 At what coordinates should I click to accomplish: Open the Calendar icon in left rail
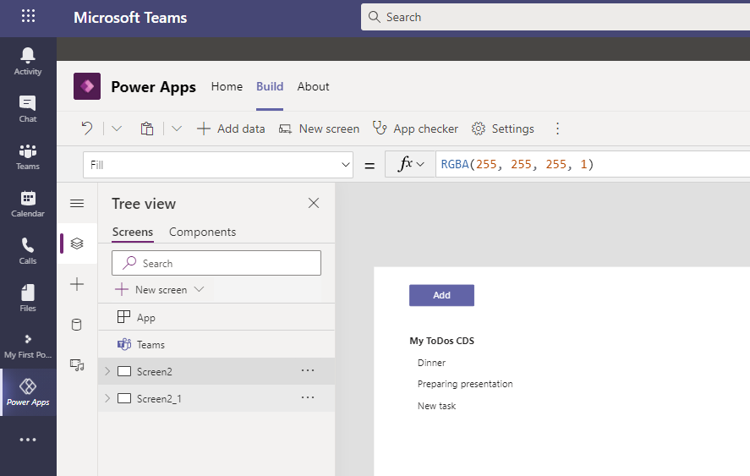[28, 204]
